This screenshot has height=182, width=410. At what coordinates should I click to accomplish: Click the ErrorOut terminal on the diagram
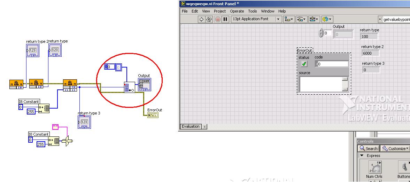153,115
